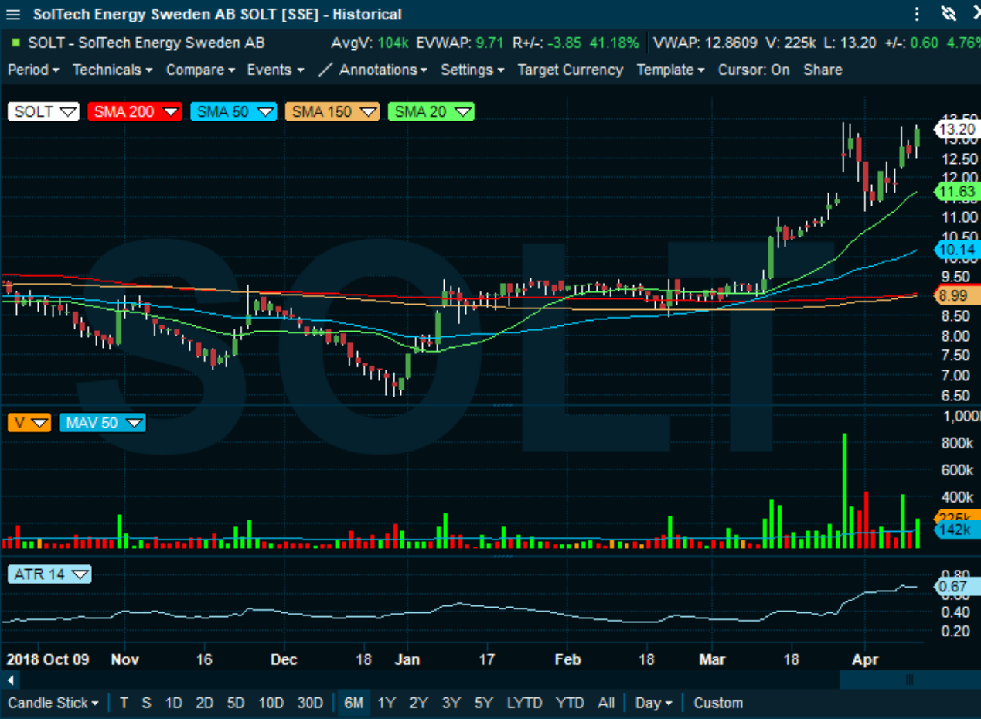
Task: Click the 142k MAV value label
Action: coord(959,530)
